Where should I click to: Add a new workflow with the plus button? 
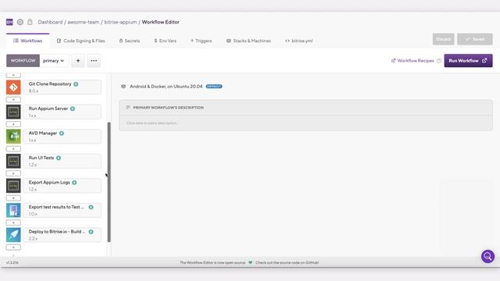[x=78, y=61]
